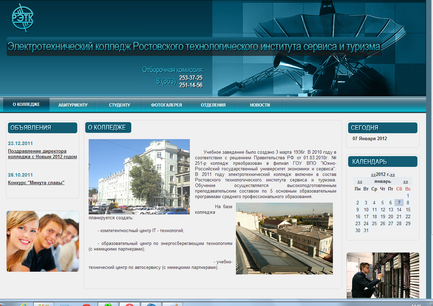Pick January 15 in the calendar
This screenshot has width=433, height=306.
(x=408, y=210)
